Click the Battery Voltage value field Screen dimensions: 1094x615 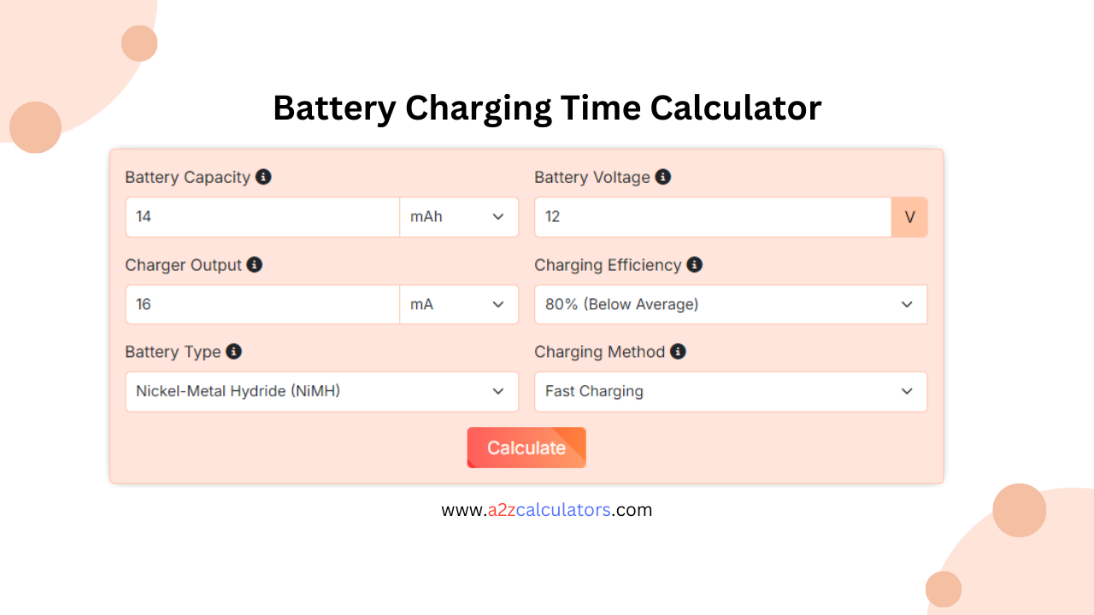coord(712,217)
